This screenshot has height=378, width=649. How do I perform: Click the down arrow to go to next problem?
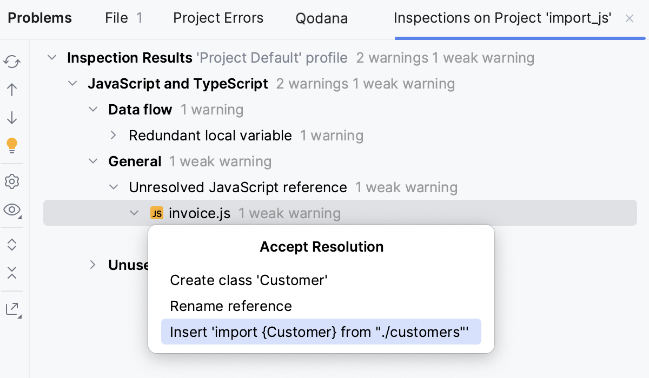(11, 117)
